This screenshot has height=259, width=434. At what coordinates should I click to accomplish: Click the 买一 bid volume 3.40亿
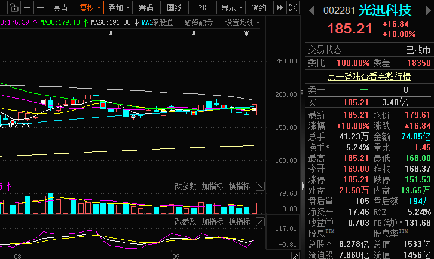pos(395,103)
